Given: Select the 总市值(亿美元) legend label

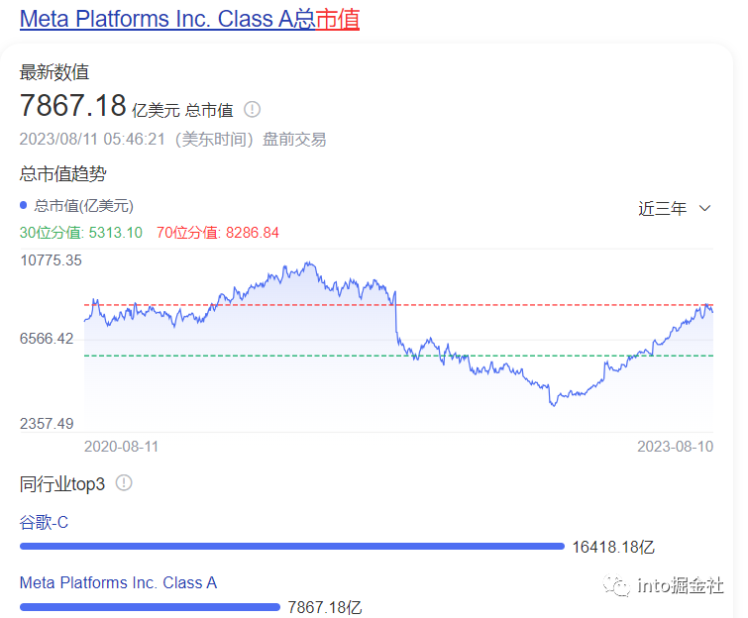Looking at the screenshot, I should (x=83, y=206).
